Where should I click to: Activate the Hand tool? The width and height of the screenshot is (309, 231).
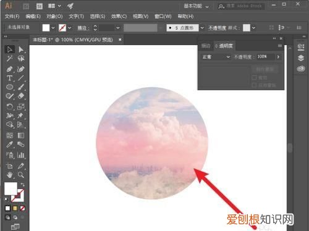[9, 175]
